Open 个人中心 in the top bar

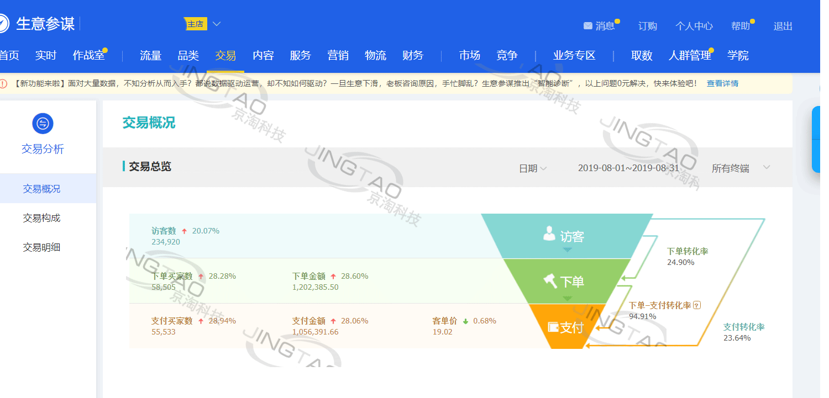coord(694,26)
